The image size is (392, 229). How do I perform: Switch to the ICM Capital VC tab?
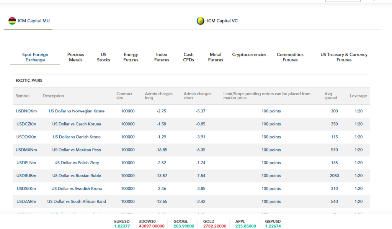pos(222,21)
